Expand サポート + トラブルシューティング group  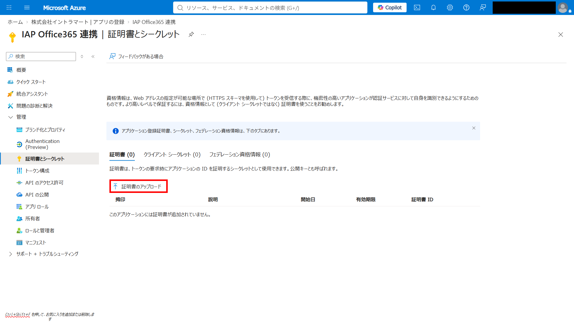click(x=11, y=254)
